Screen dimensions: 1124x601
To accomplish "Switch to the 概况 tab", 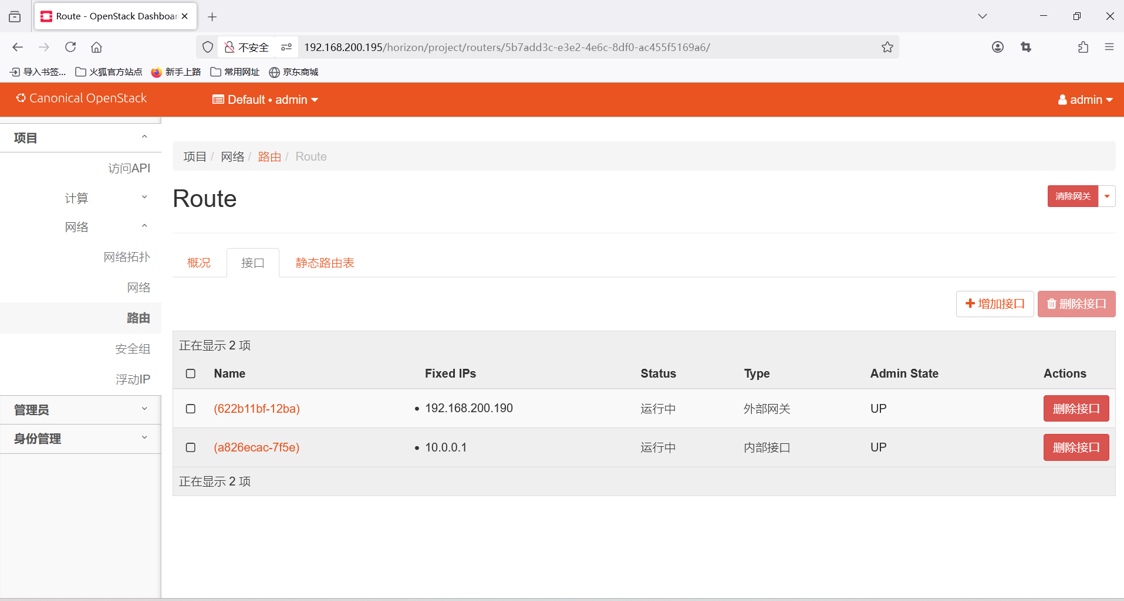I will (x=199, y=263).
